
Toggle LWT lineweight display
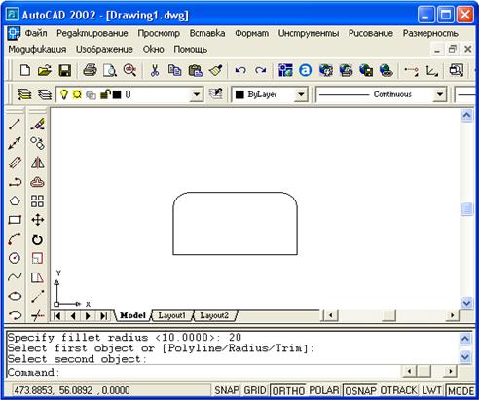(x=431, y=390)
